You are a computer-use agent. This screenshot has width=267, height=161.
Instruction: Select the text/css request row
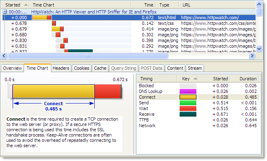[x=129, y=23]
